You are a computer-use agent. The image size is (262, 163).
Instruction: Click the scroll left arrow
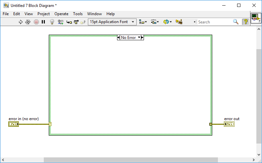(x=3, y=160)
